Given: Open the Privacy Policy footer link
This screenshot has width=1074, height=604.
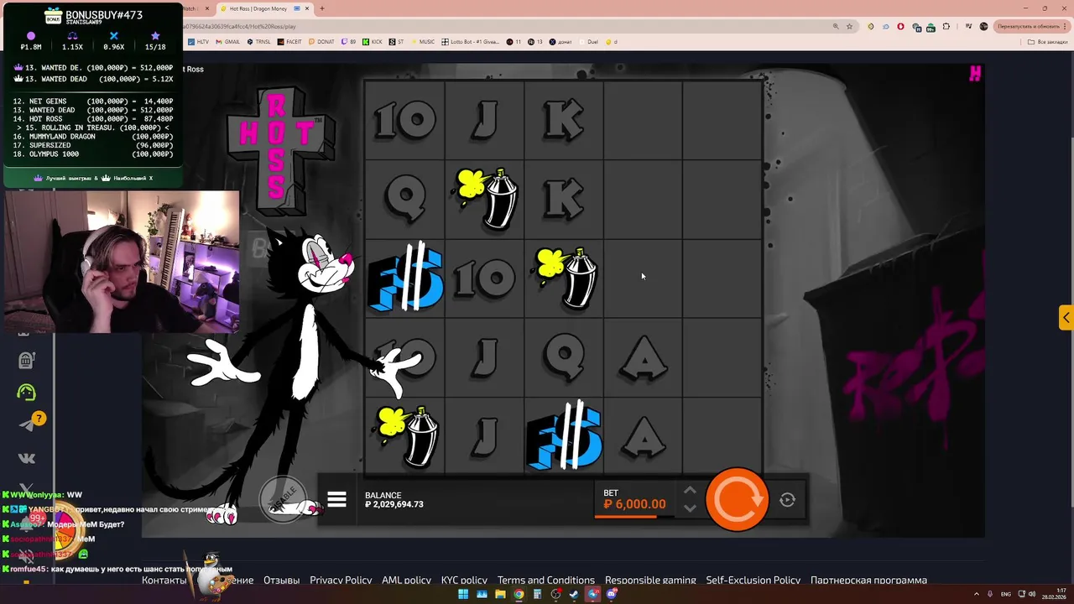Looking at the screenshot, I should click(341, 581).
